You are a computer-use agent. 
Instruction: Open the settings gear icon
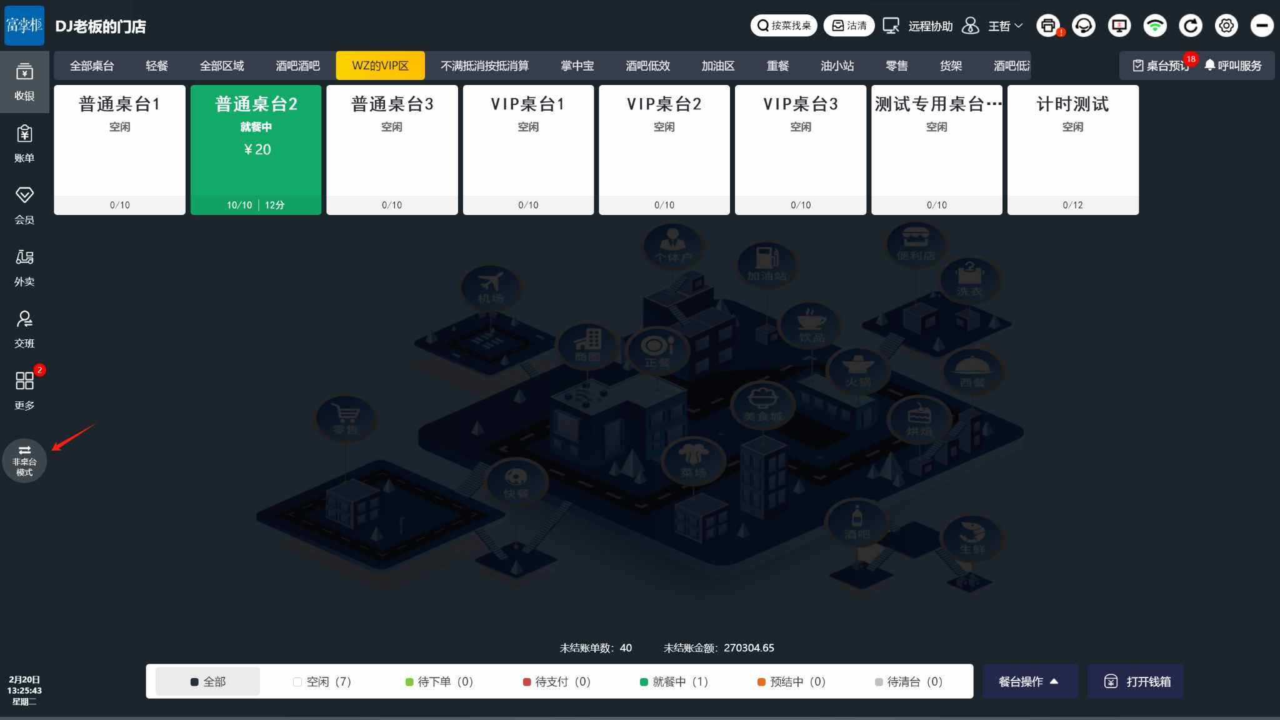[x=1226, y=26]
